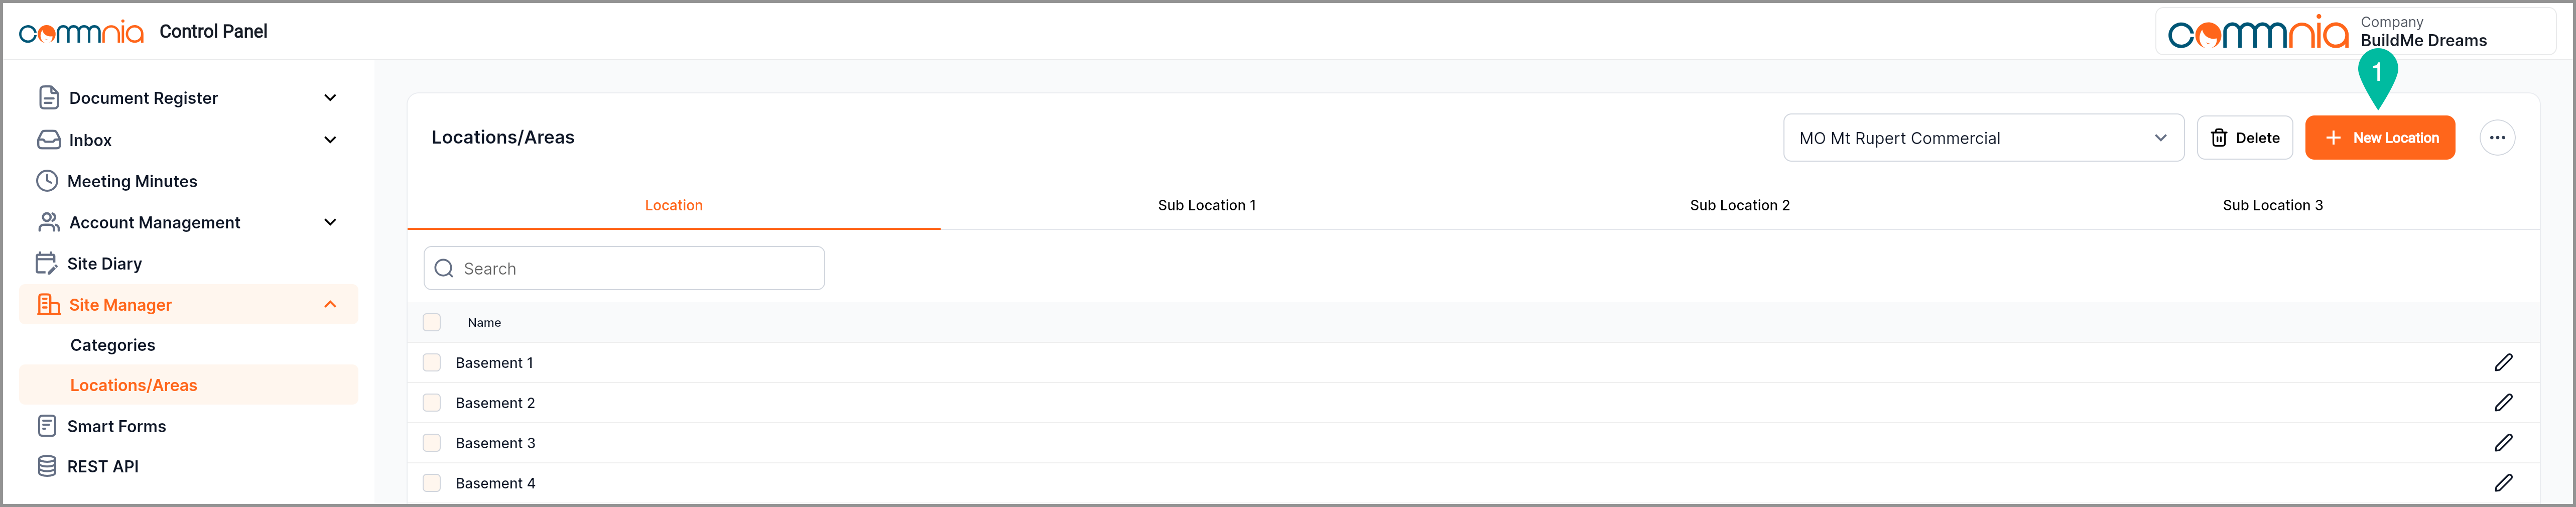
Task: Tick the Basement 4 checkbox
Action: (x=432, y=483)
